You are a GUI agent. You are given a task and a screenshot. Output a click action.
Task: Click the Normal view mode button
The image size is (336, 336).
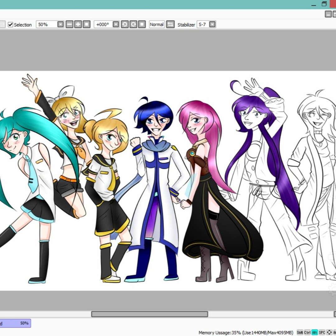coord(156,25)
